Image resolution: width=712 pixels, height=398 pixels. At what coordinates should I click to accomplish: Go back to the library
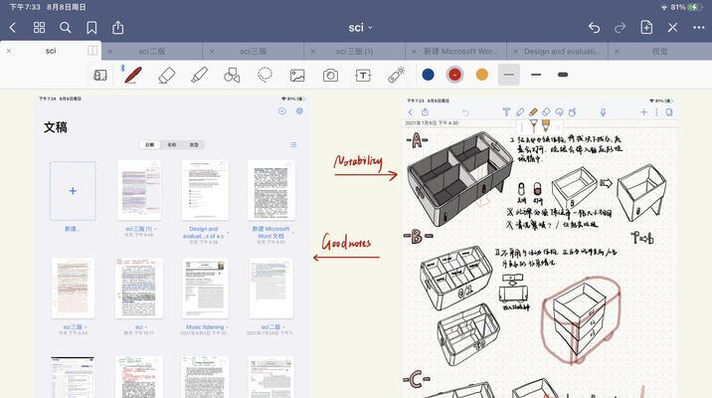13,28
